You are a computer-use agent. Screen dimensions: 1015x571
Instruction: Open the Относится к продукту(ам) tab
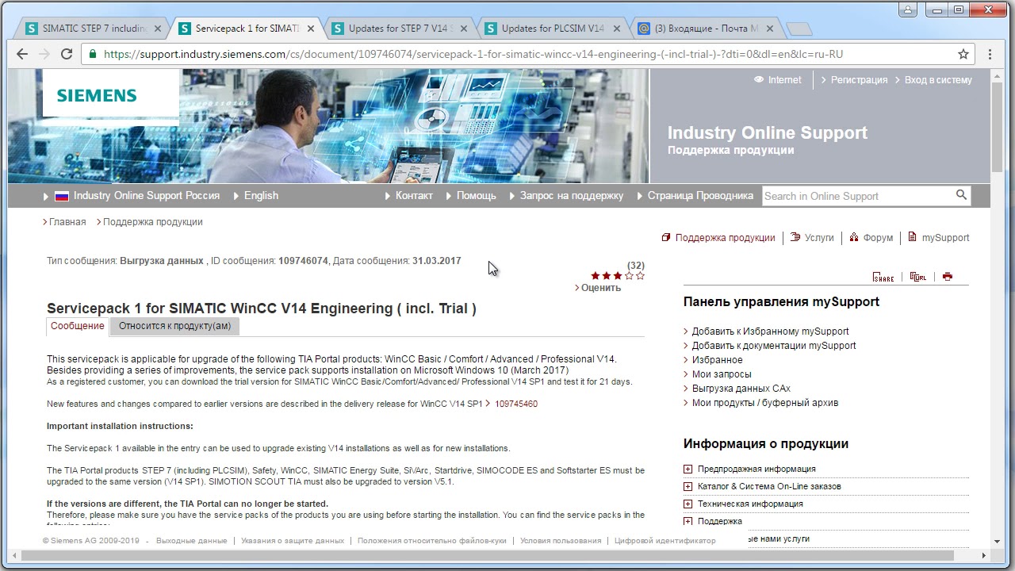coord(174,326)
